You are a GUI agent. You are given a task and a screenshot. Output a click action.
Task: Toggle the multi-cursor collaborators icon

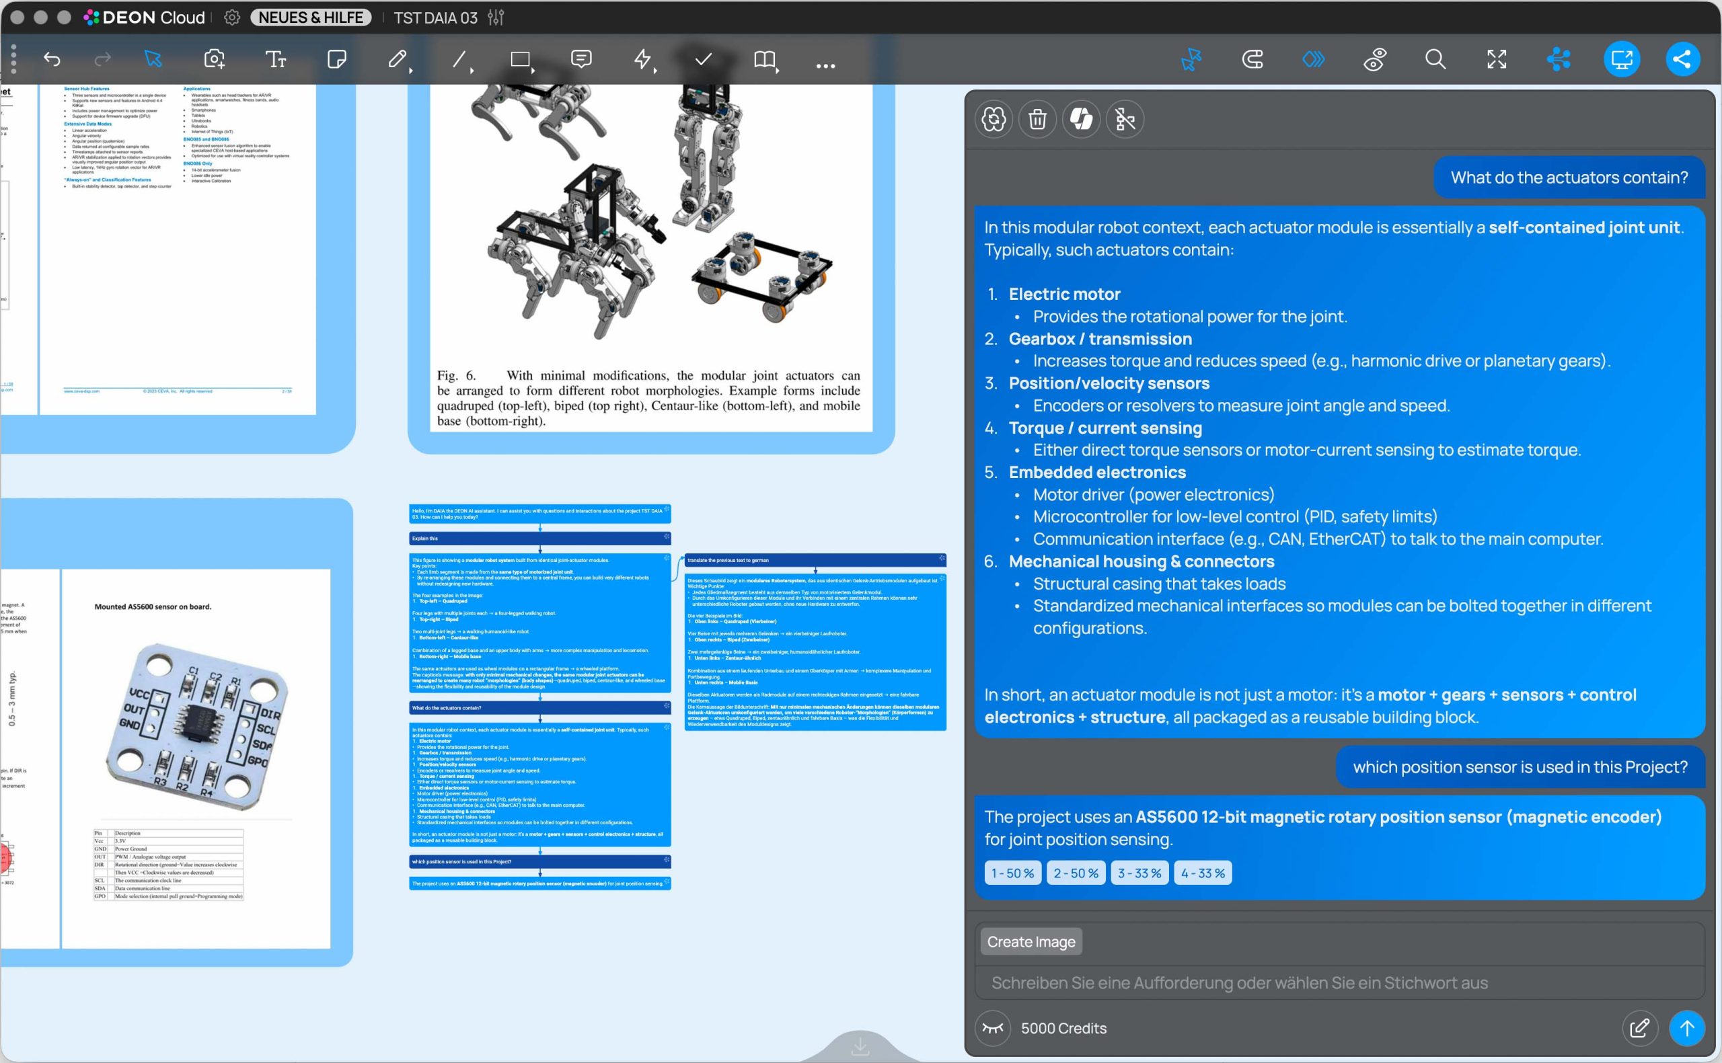pos(1191,60)
